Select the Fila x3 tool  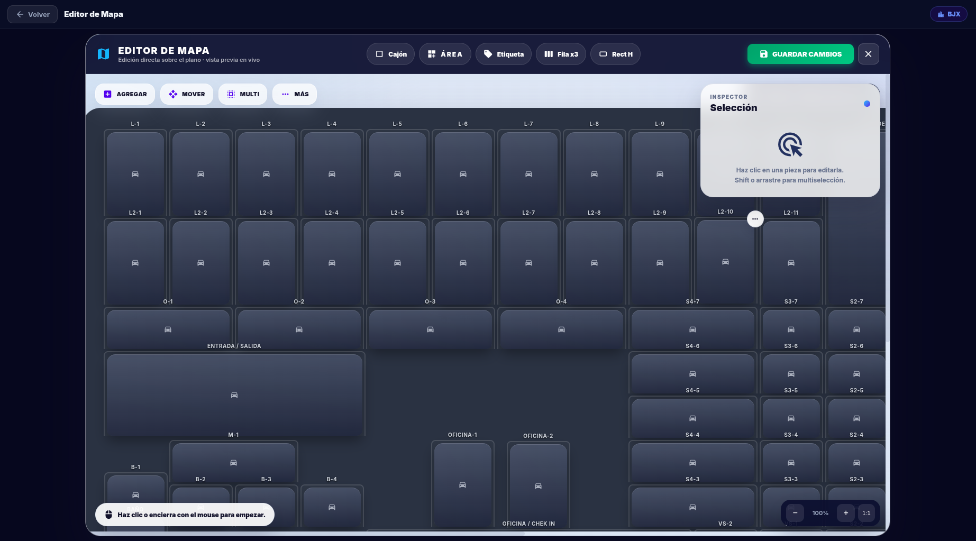[561, 54]
